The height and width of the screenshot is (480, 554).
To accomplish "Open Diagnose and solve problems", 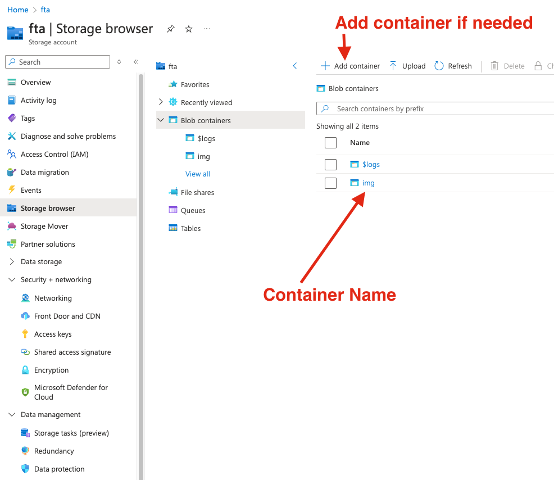I will click(68, 137).
